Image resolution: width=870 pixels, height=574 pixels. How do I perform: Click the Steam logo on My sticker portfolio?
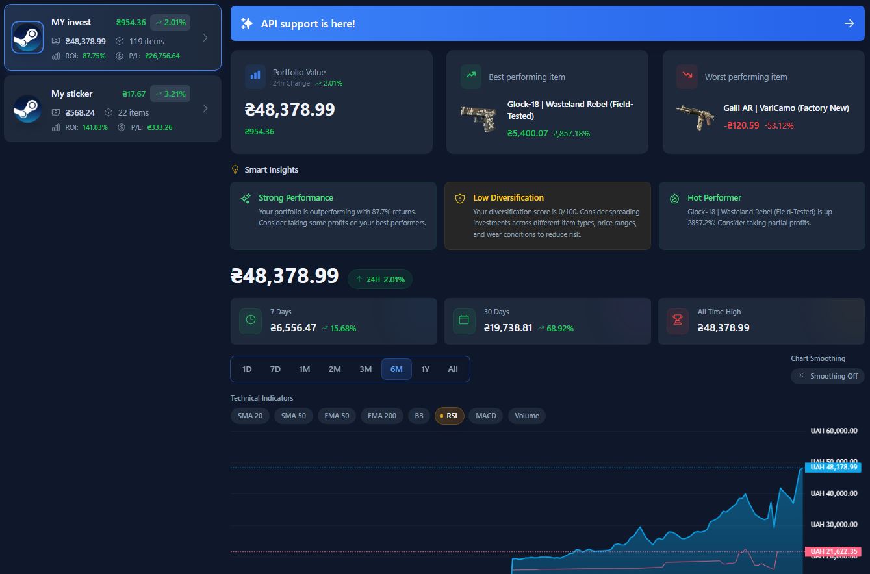tap(27, 109)
